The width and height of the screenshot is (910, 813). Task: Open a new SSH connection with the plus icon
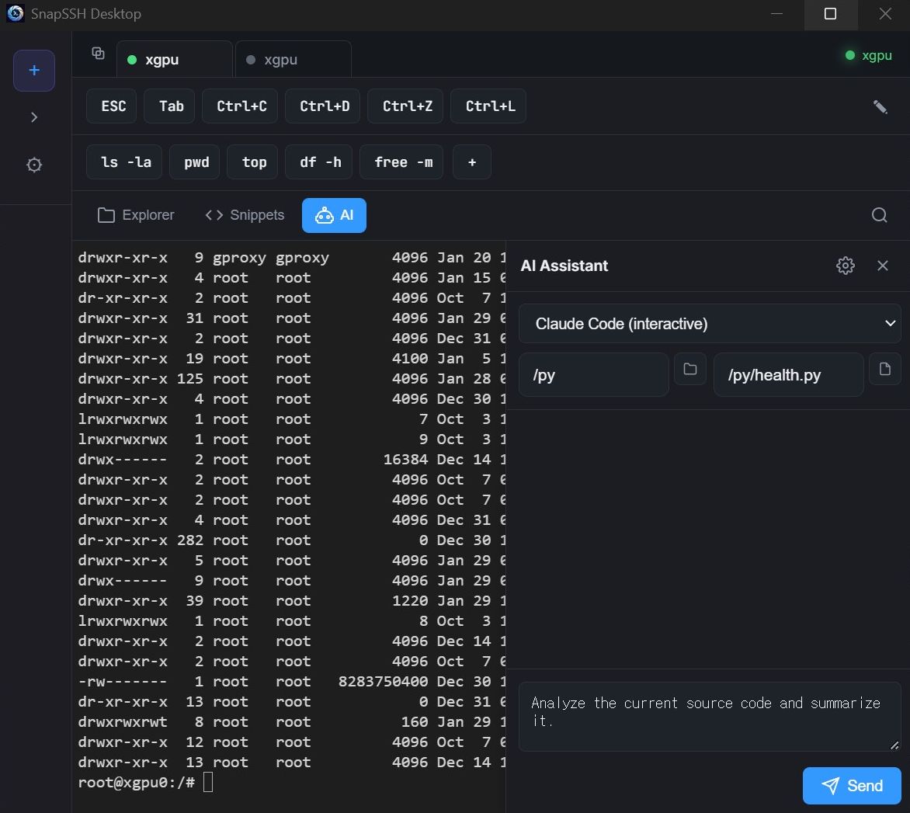[x=34, y=70]
